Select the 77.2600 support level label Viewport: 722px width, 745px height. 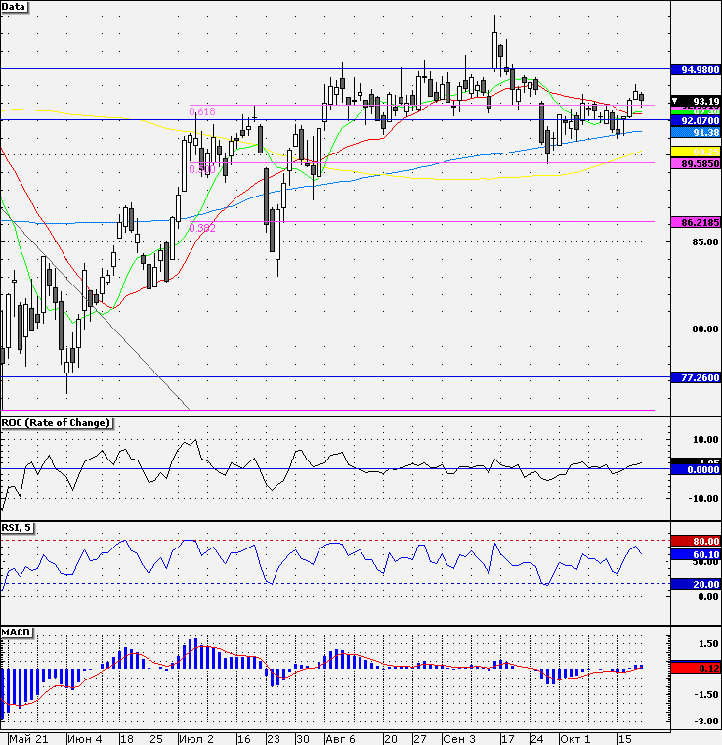(697, 377)
